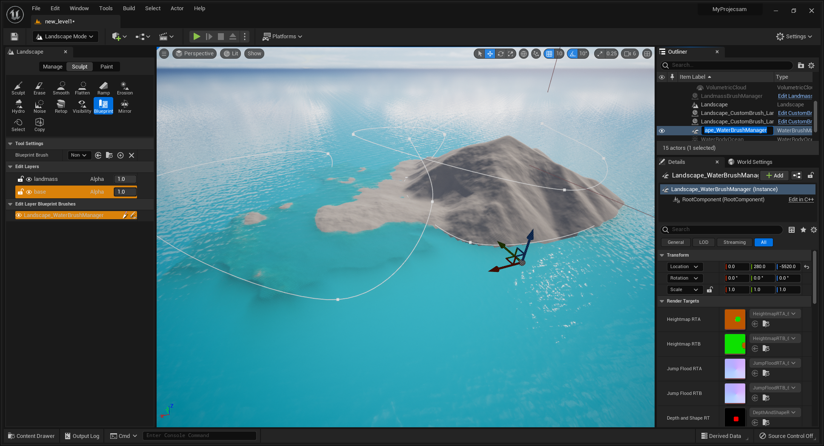824x446 pixels.
Task: Click the Heightmap RTB green thumbnail
Action: [735, 344]
